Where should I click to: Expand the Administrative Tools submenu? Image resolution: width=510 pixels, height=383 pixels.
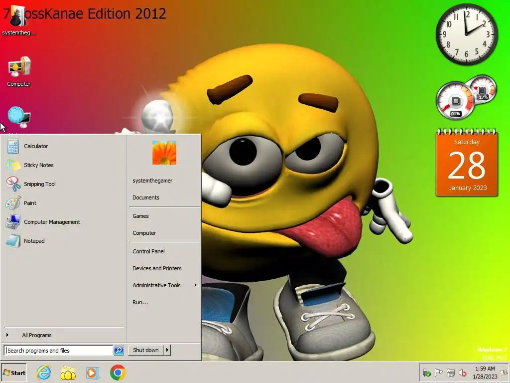[164, 285]
